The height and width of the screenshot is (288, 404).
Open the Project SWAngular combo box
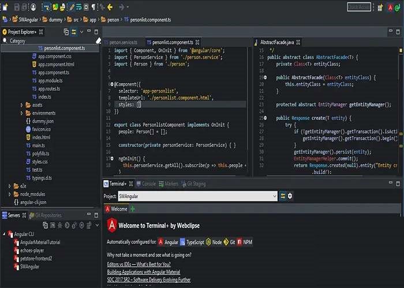[x=197, y=196]
